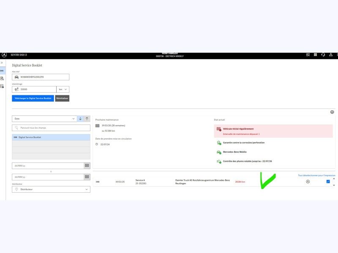Screen dimensions: 338x253
Task: Open the document search icon in sidebar
Action: click(2, 78)
